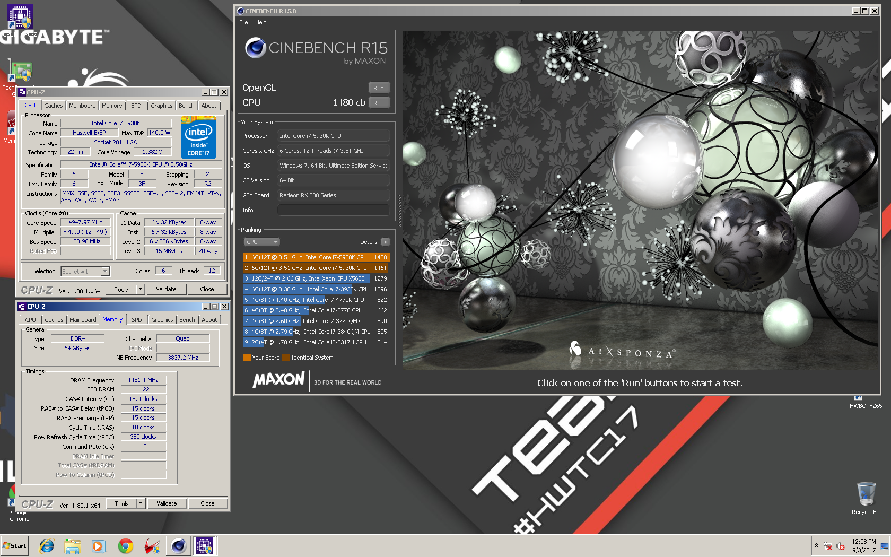Run the OpenGL benchmark
Viewport: 891px width, 557px height.
click(x=379, y=88)
